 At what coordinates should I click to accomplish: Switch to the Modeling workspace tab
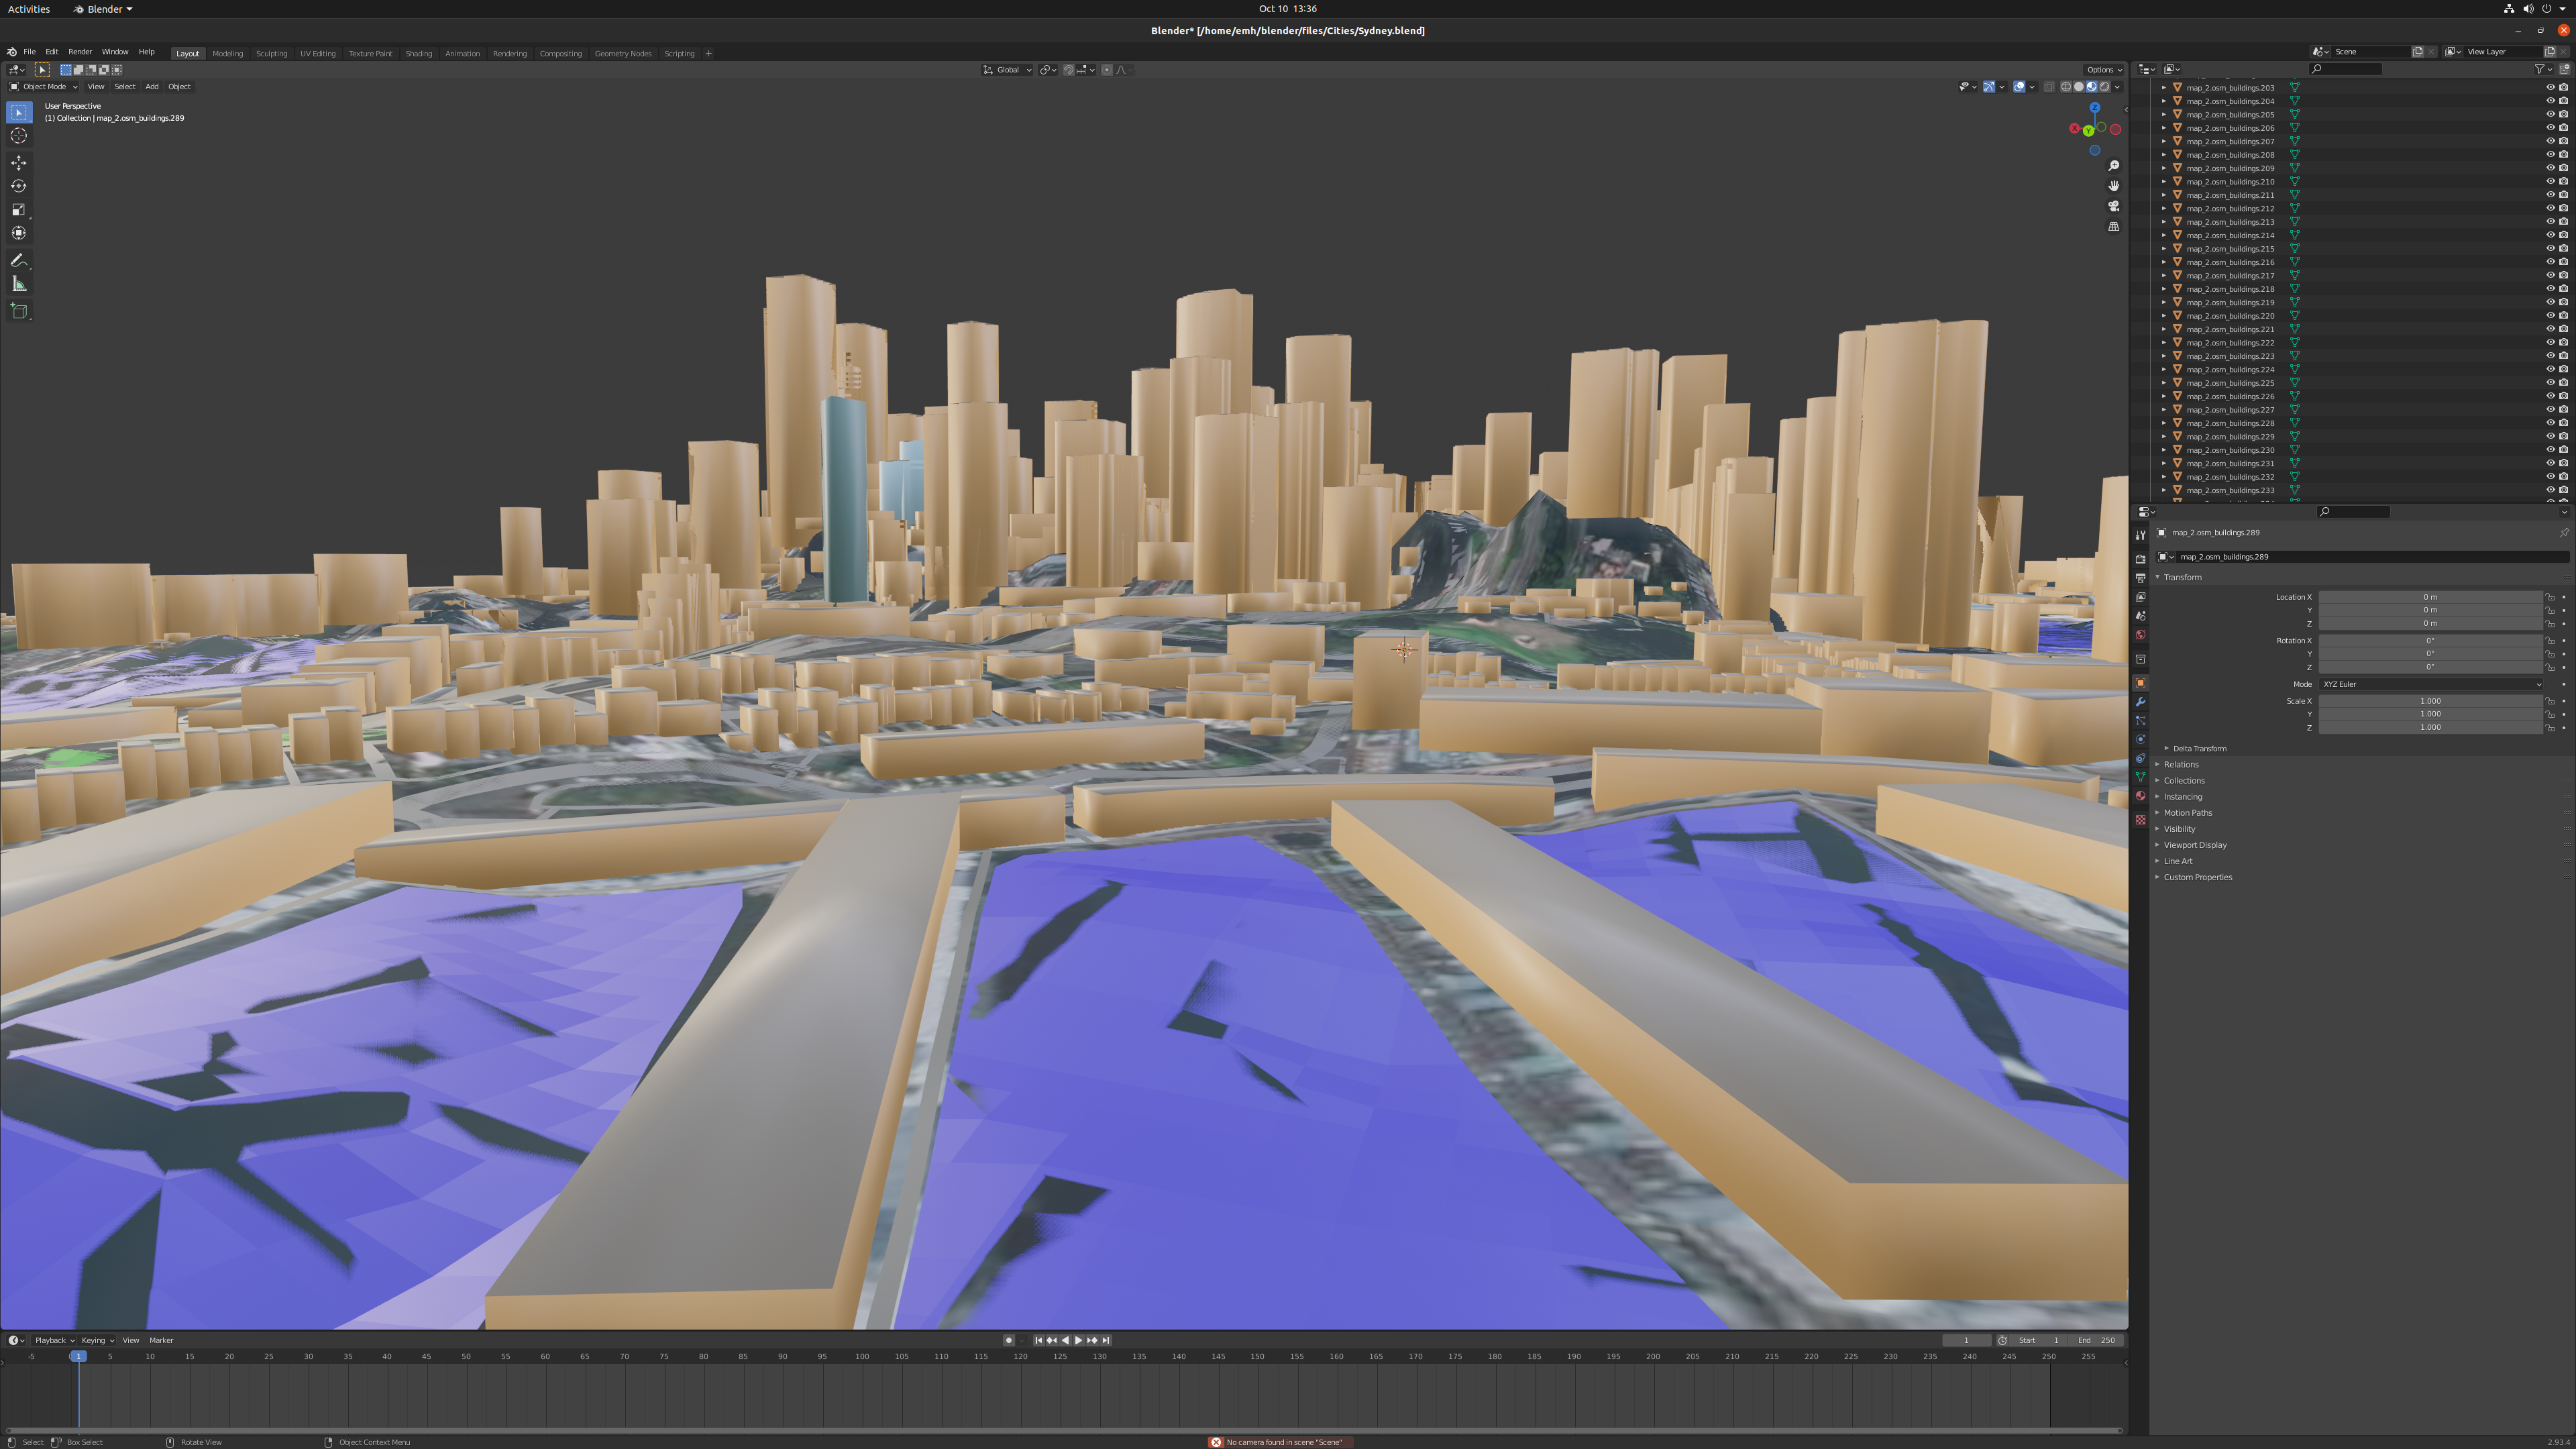click(227, 54)
